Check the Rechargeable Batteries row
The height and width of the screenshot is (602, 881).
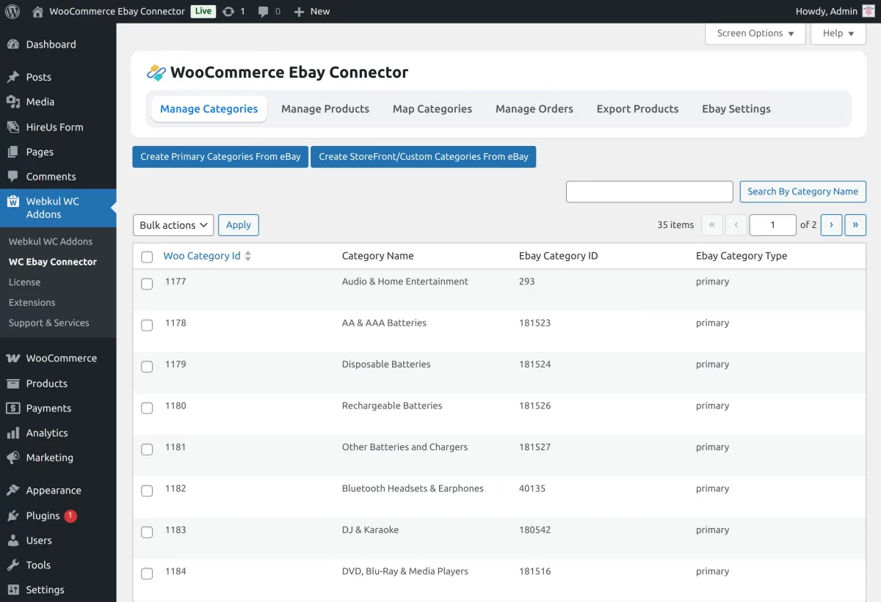147,408
